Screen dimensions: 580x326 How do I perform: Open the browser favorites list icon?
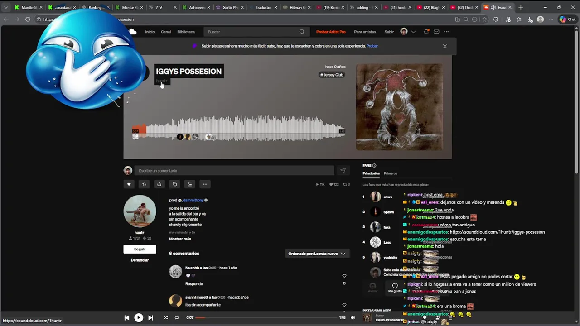click(x=518, y=19)
